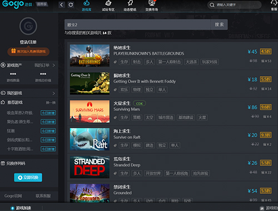Click the main search field containing query
The image size is (278, 211).
coord(137,24)
